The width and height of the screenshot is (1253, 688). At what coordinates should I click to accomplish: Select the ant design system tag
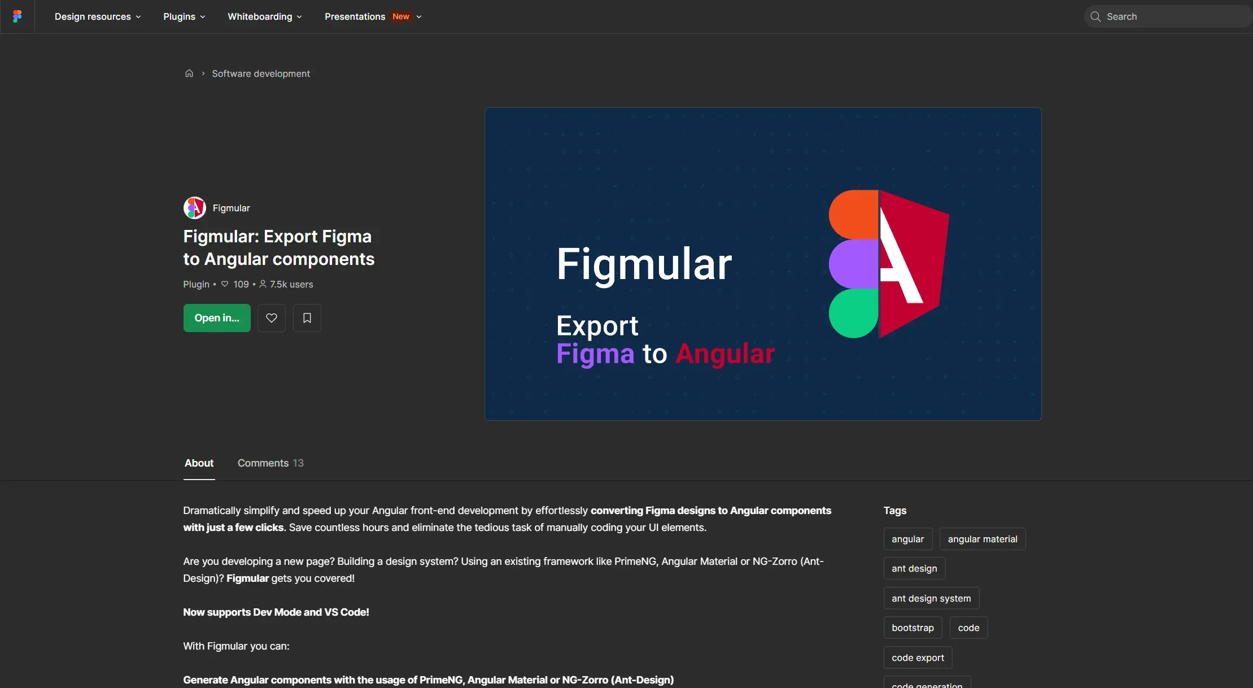click(931, 598)
